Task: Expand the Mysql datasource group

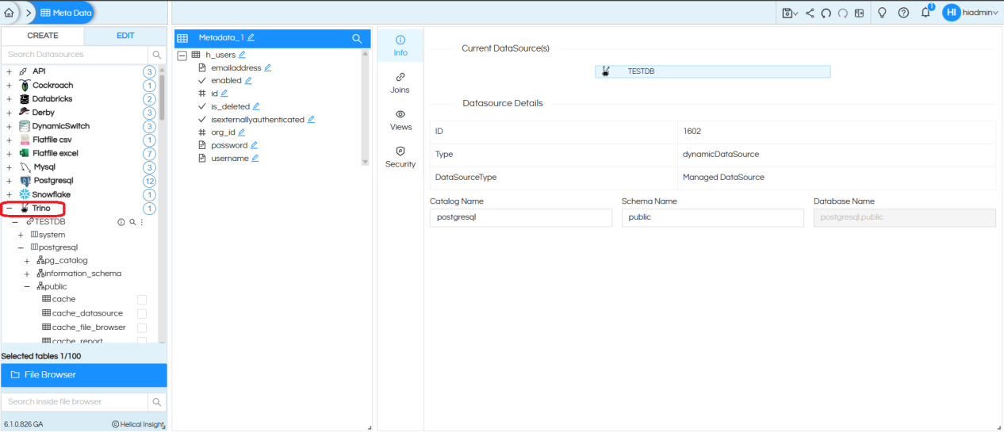Action: click(x=10, y=167)
